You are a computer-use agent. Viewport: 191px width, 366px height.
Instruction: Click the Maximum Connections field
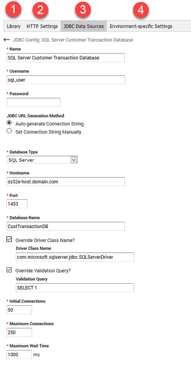coord(19,333)
